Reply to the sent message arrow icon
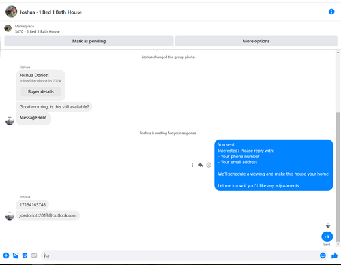The width and height of the screenshot is (341, 265). (201, 165)
